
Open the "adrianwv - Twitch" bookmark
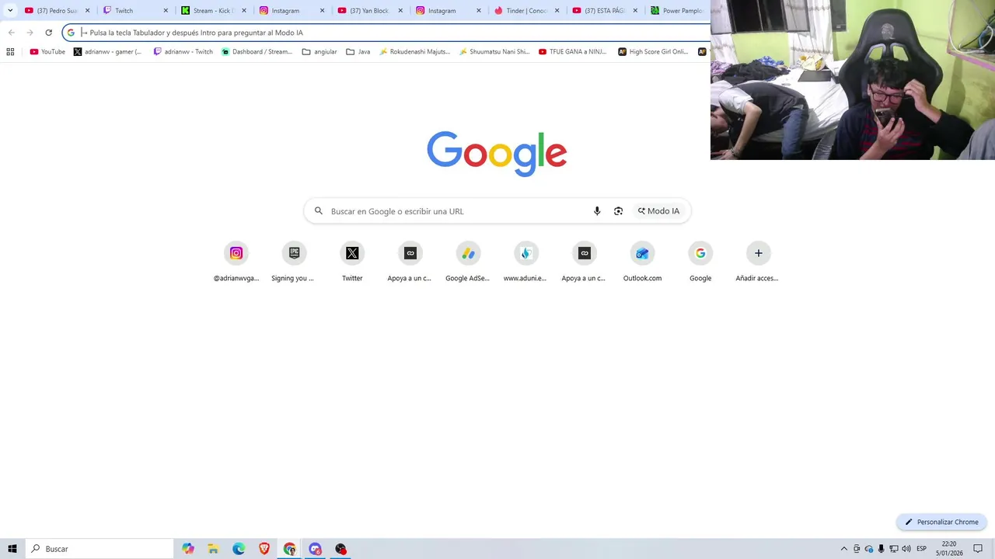tap(183, 52)
